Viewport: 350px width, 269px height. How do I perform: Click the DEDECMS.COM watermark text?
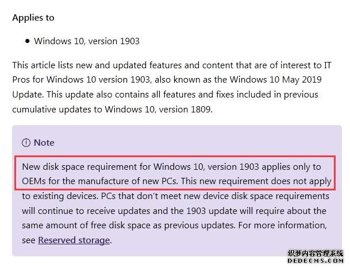click(316, 260)
